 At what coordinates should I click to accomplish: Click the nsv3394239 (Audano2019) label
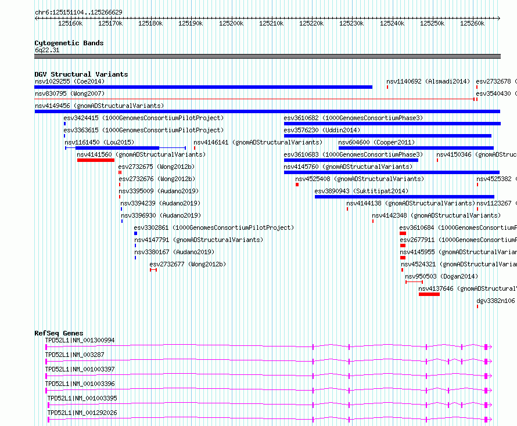tap(160, 203)
